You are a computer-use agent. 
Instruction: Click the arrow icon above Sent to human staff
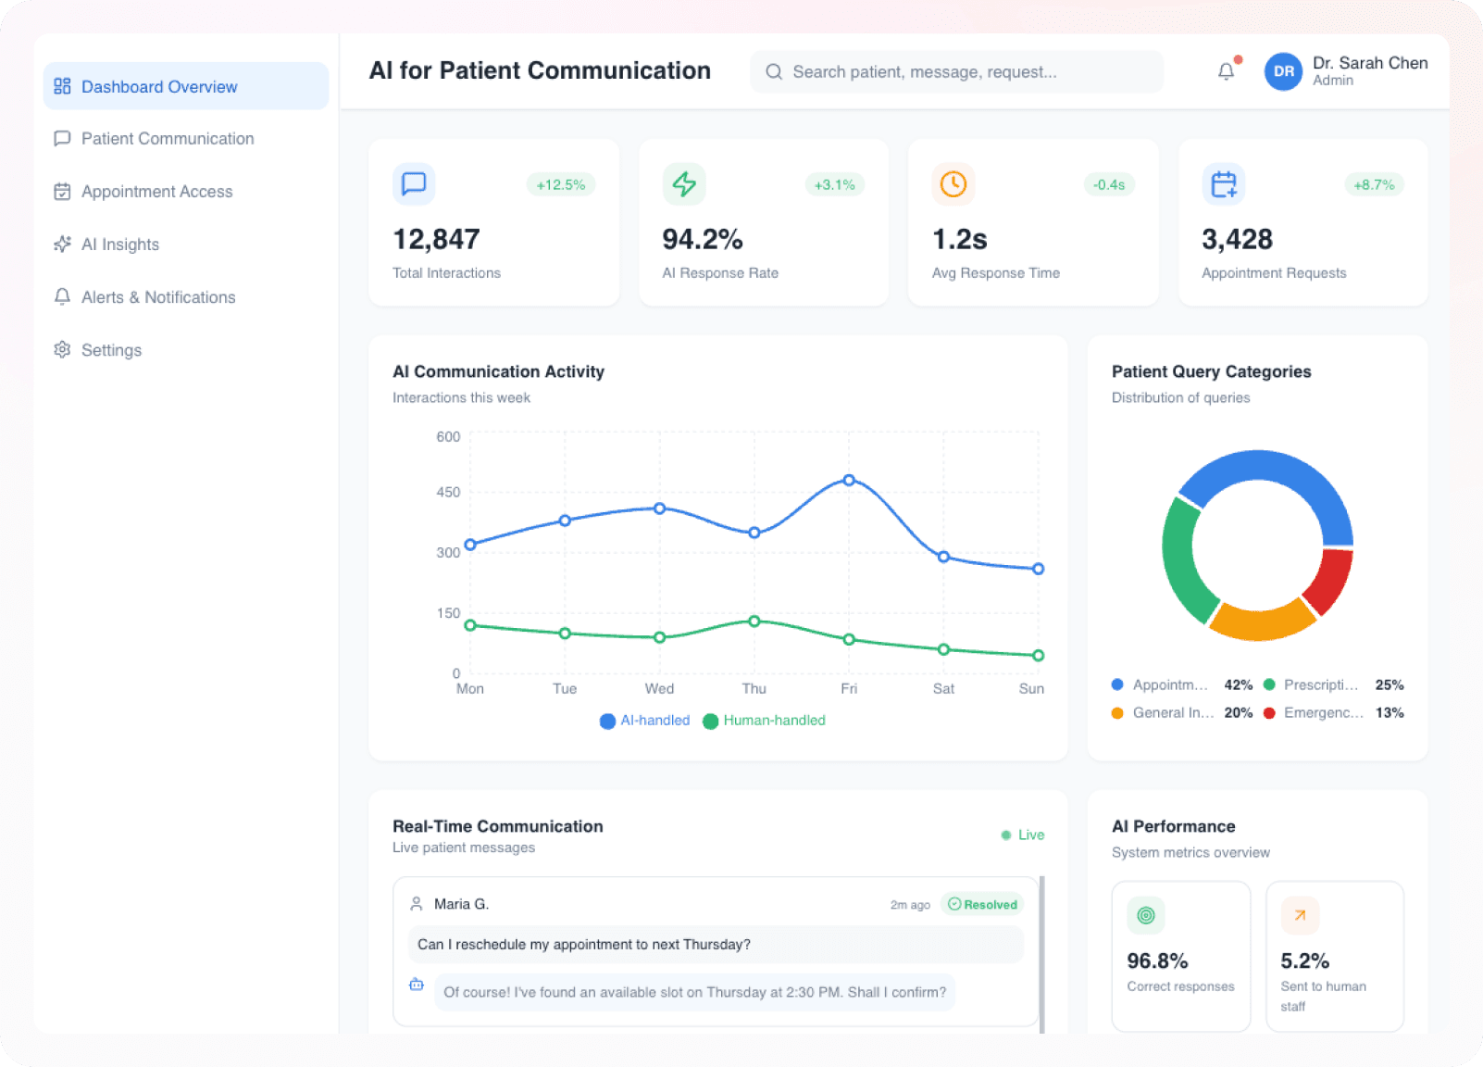pos(1300,915)
